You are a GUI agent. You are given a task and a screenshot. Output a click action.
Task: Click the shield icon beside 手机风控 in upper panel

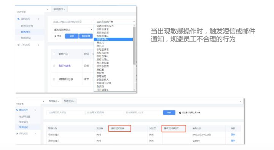[19, 45]
